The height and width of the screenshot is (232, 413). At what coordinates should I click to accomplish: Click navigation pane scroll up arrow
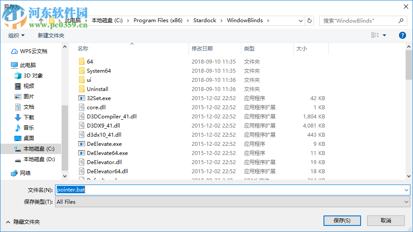(65, 47)
